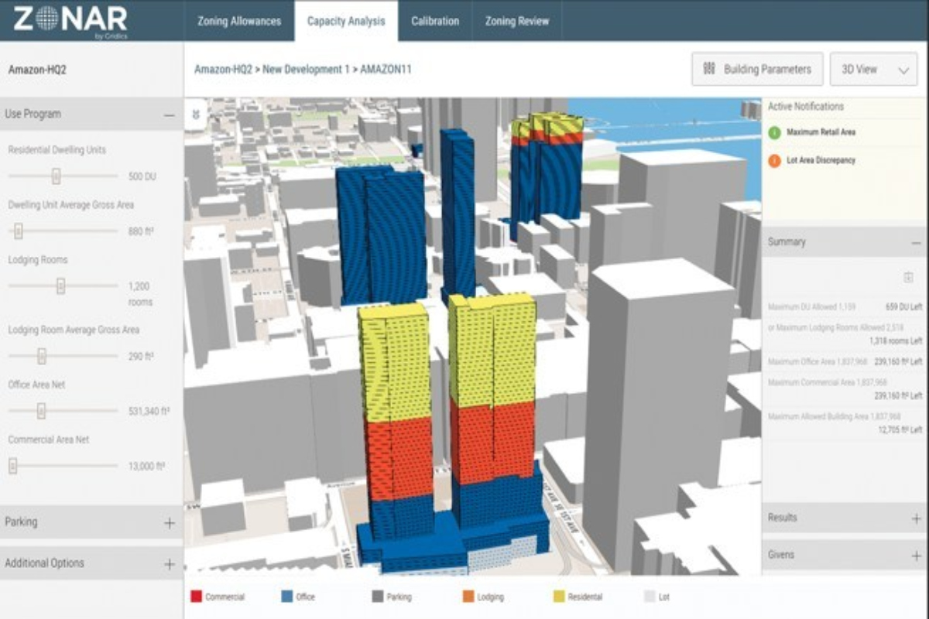Image resolution: width=929 pixels, height=619 pixels.
Task: Click the Commercial Area Net slider handle
Action: (x=12, y=466)
